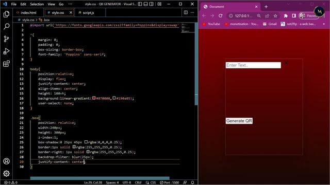Open the Go menu
Image resolution: width=330 pixels, height=185 pixels.
tap(61, 4)
